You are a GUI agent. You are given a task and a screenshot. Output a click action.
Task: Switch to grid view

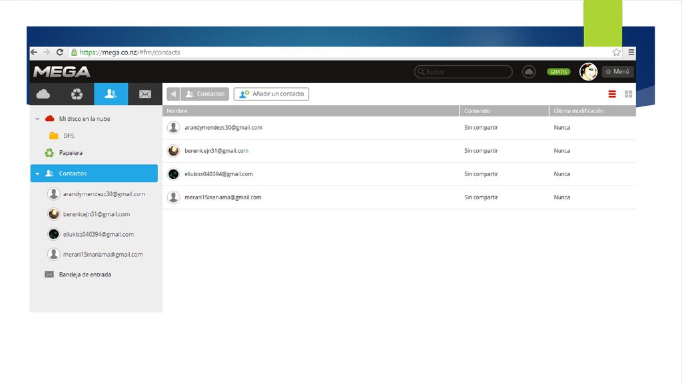coord(629,94)
